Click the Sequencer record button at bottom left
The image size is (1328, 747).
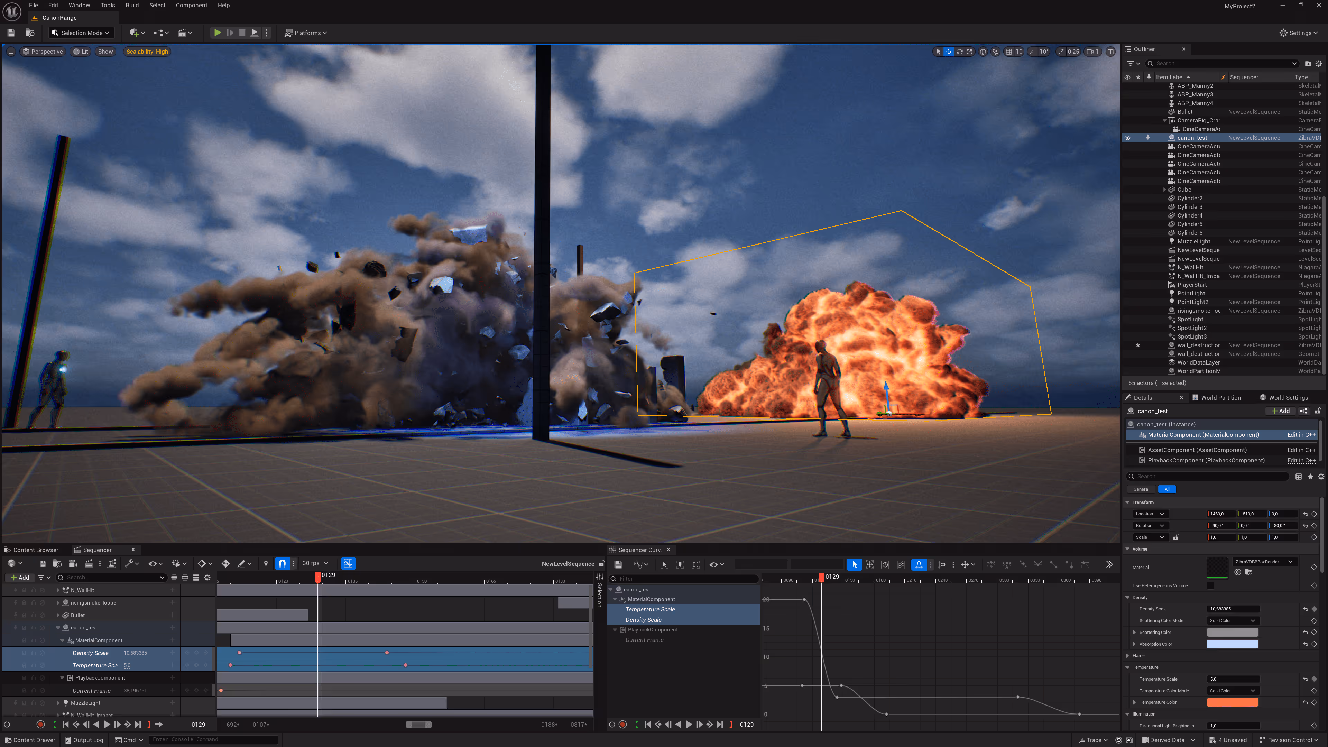(41, 724)
